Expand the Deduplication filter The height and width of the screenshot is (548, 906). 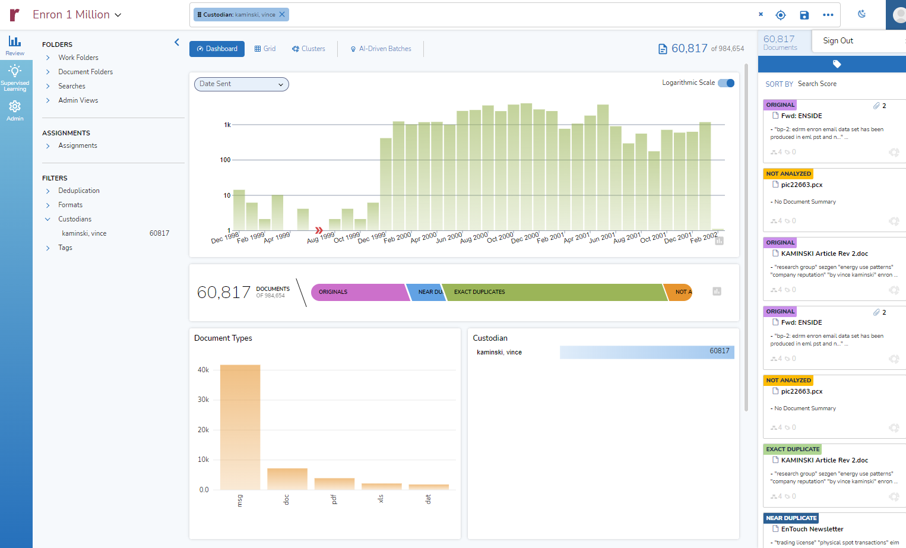pyautogui.click(x=48, y=191)
